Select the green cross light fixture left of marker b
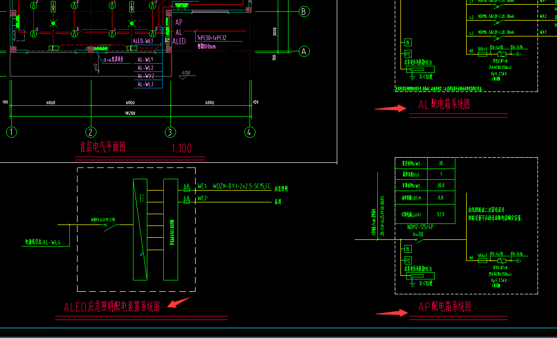 [53, 23]
